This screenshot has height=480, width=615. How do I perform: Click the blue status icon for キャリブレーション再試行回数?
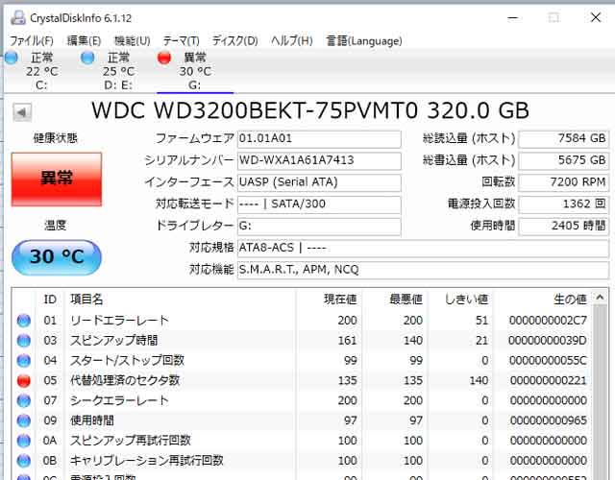click(24, 461)
